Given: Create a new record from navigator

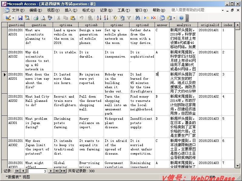Looking at the screenshot, I should 63,171.
